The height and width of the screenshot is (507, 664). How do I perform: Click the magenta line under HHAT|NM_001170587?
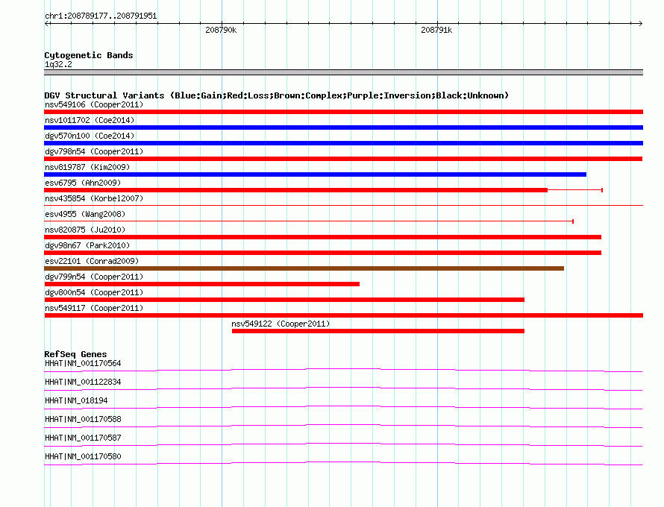[343, 445]
